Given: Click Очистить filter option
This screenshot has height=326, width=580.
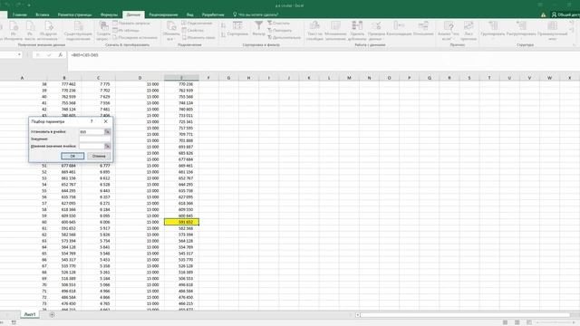Looking at the screenshot, I should (x=278, y=23).
